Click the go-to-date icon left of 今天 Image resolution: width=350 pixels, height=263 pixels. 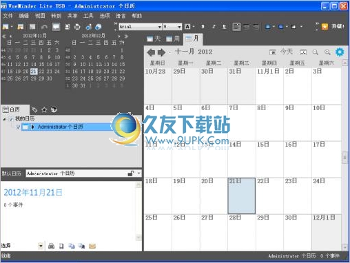(272, 52)
